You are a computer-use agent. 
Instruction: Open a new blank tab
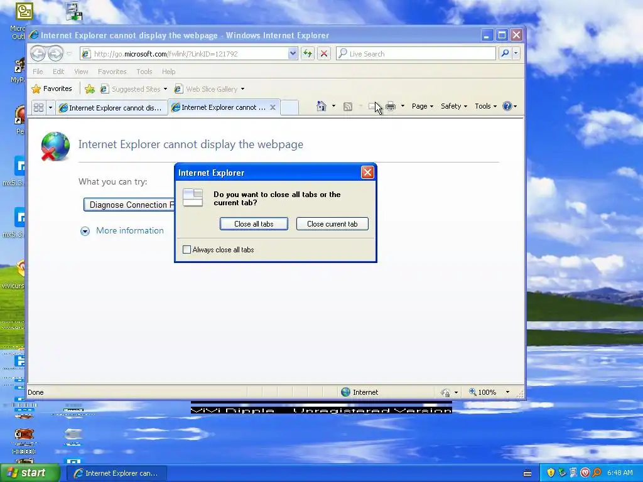click(x=289, y=108)
